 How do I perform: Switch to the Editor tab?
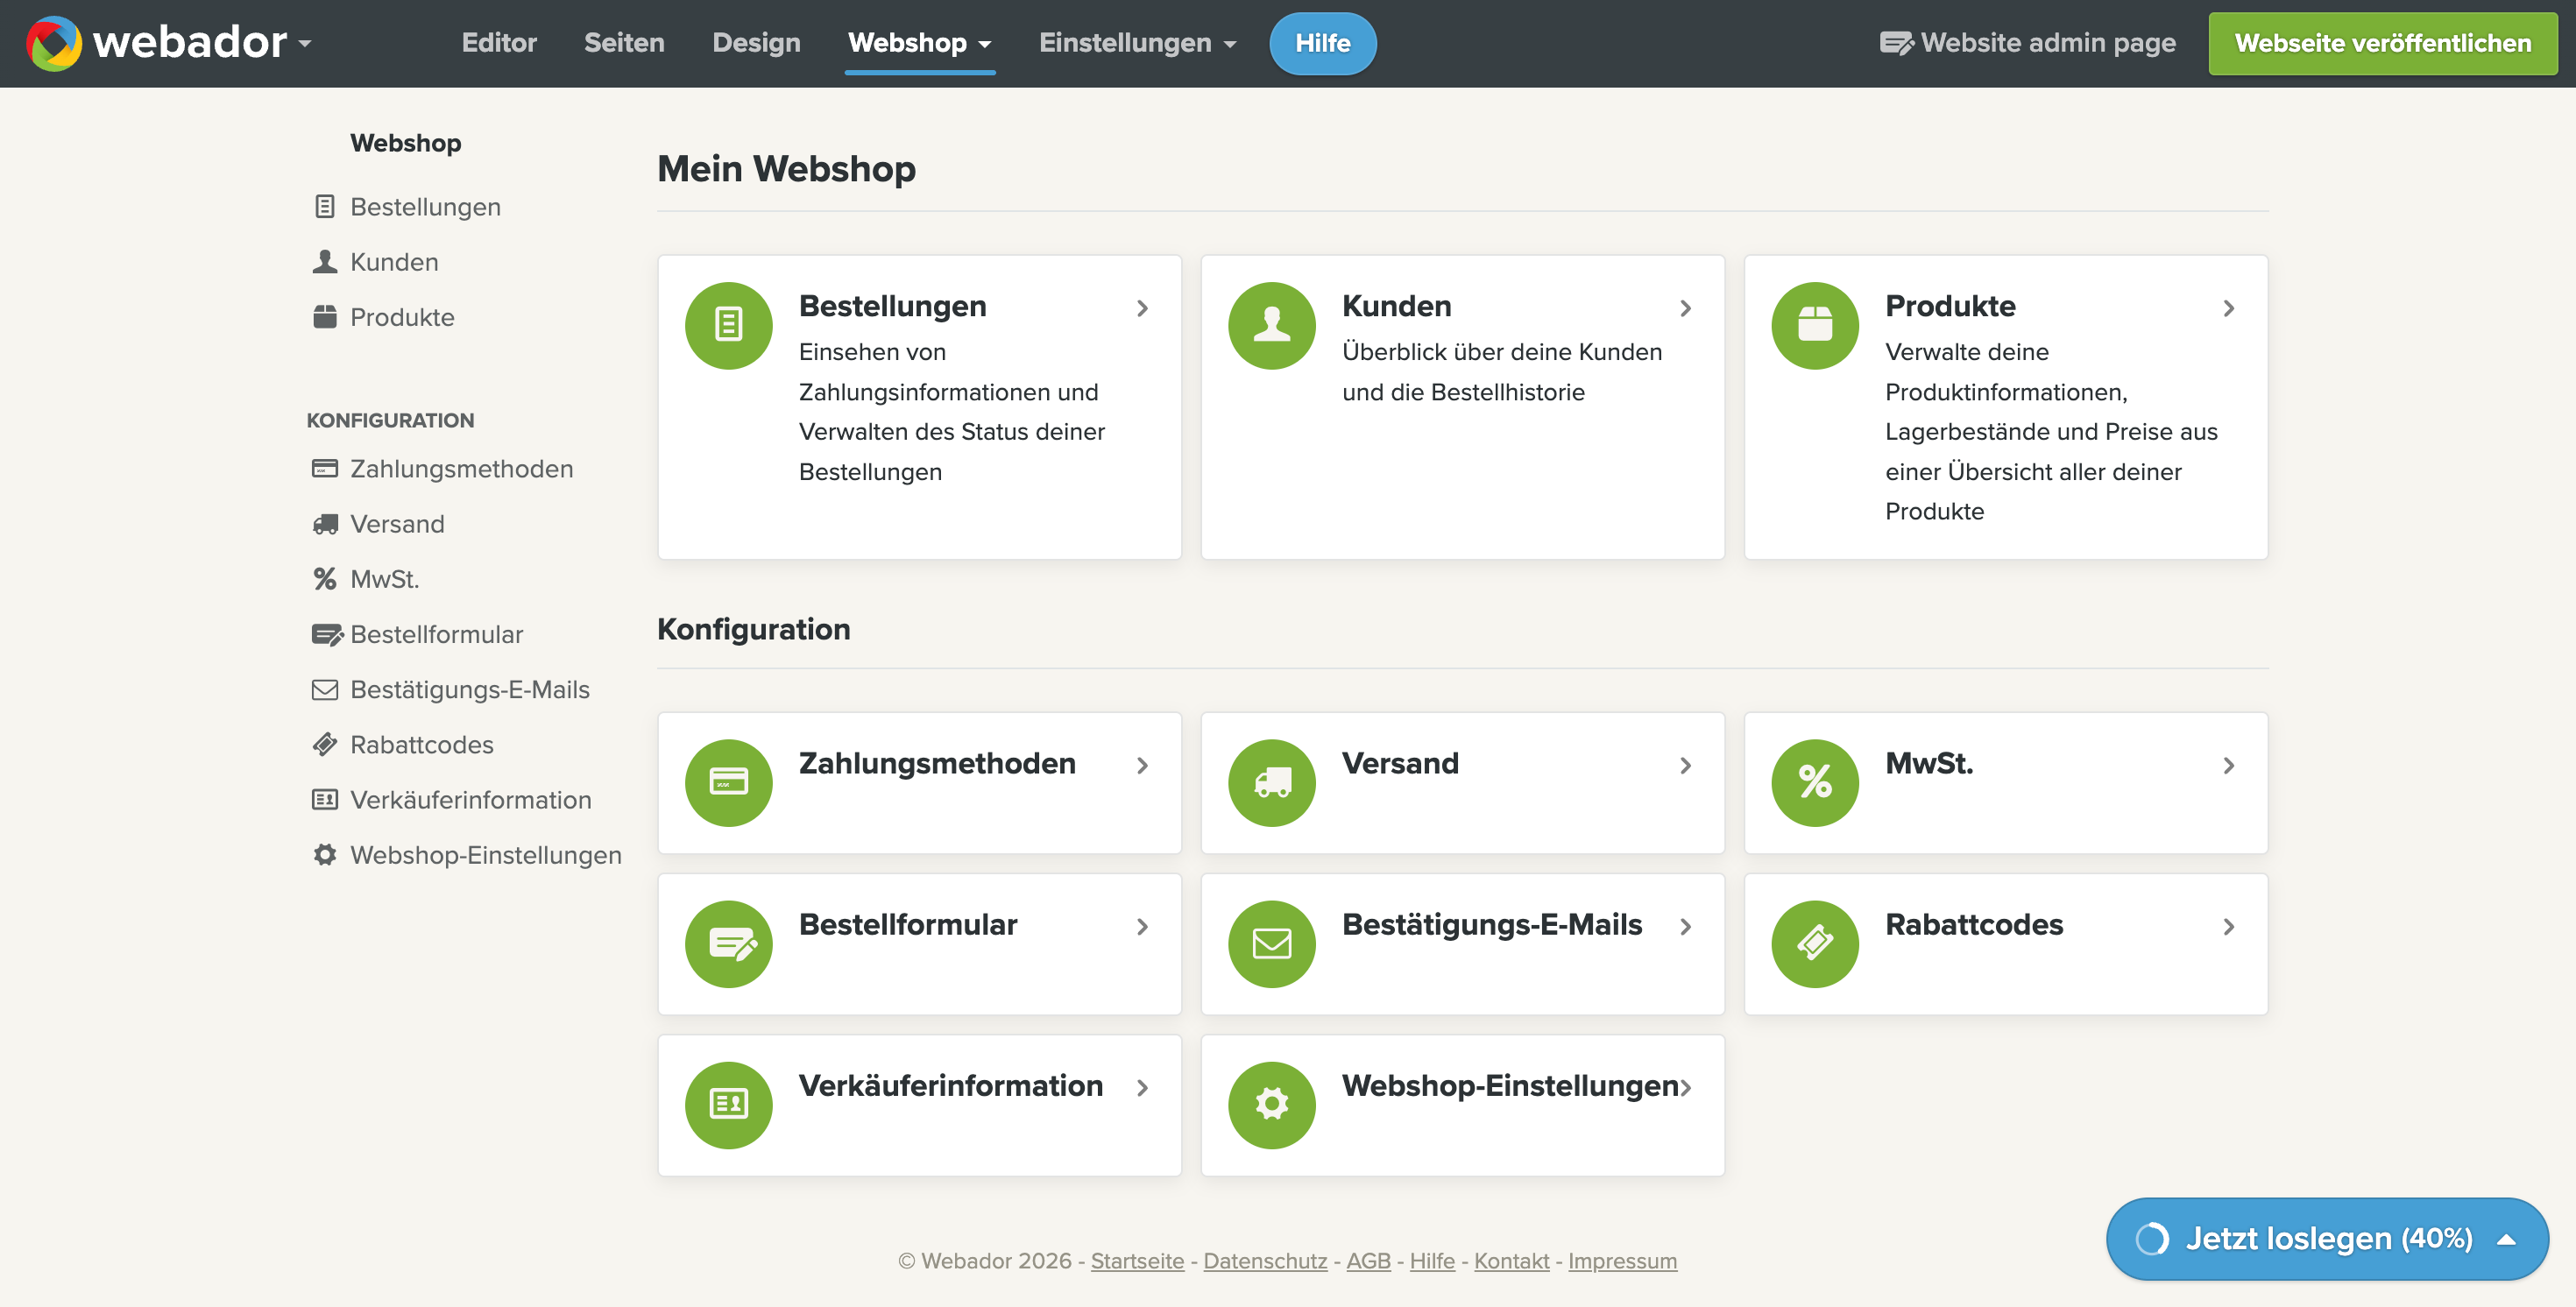coord(499,43)
